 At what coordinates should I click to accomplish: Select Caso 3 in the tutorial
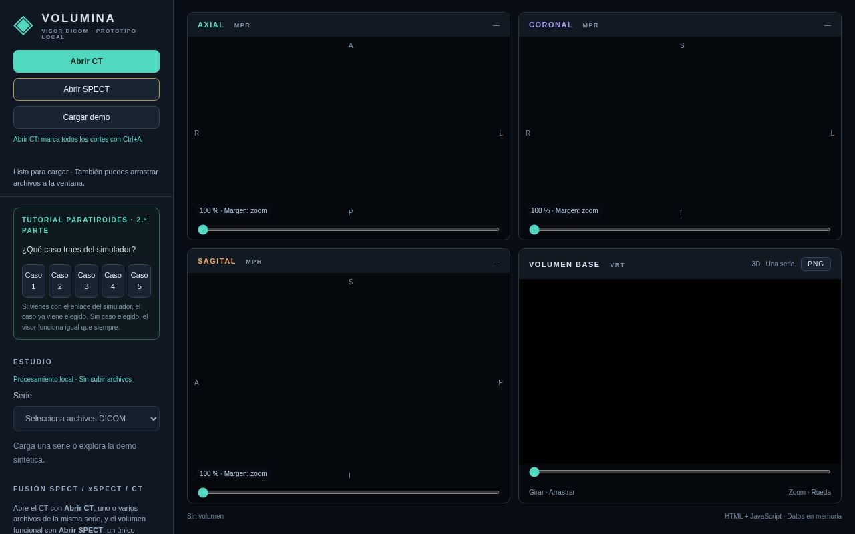[86, 281]
